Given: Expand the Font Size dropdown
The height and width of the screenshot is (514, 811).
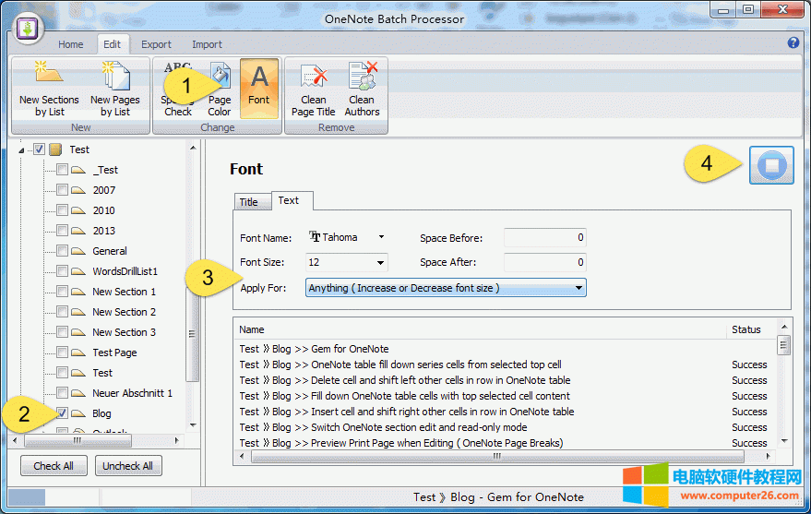Looking at the screenshot, I should (380, 263).
